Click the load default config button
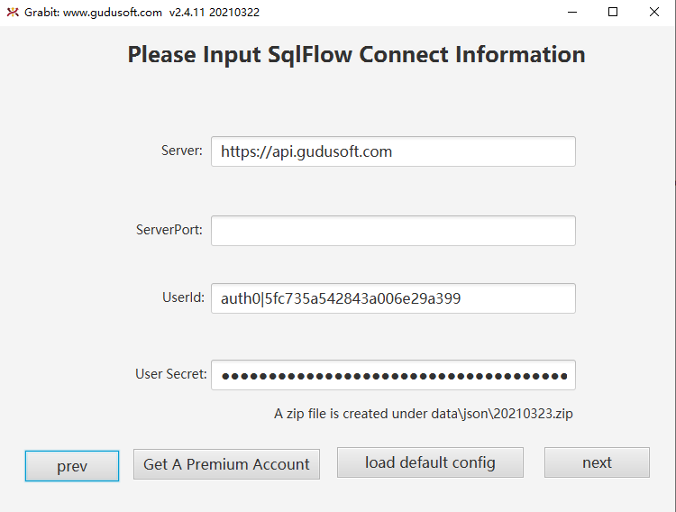 [430, 462]
